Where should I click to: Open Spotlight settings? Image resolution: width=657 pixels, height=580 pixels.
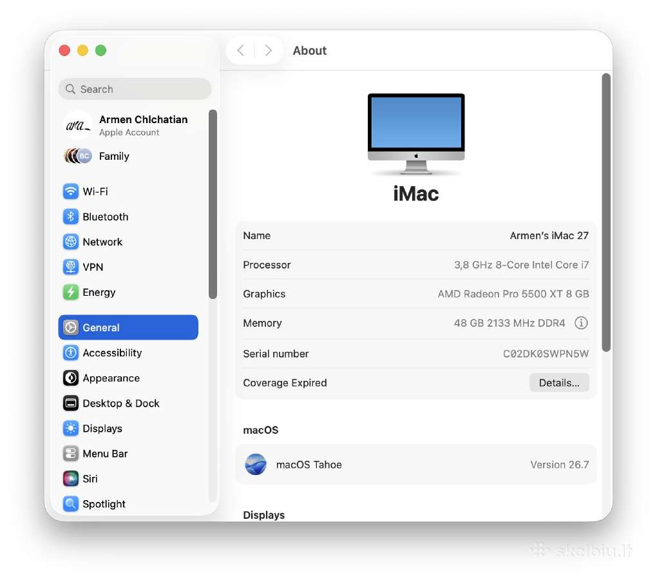coord(128,504)
